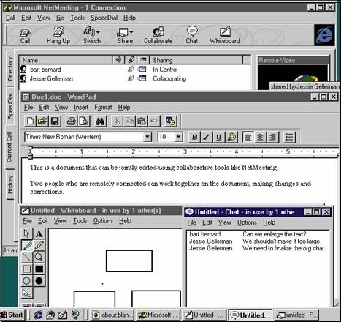Image resolution: width=341 pixels, height=322 pixels.
Task: Click the Select Window tool in Whiteboard
Action: click(27, 293)
